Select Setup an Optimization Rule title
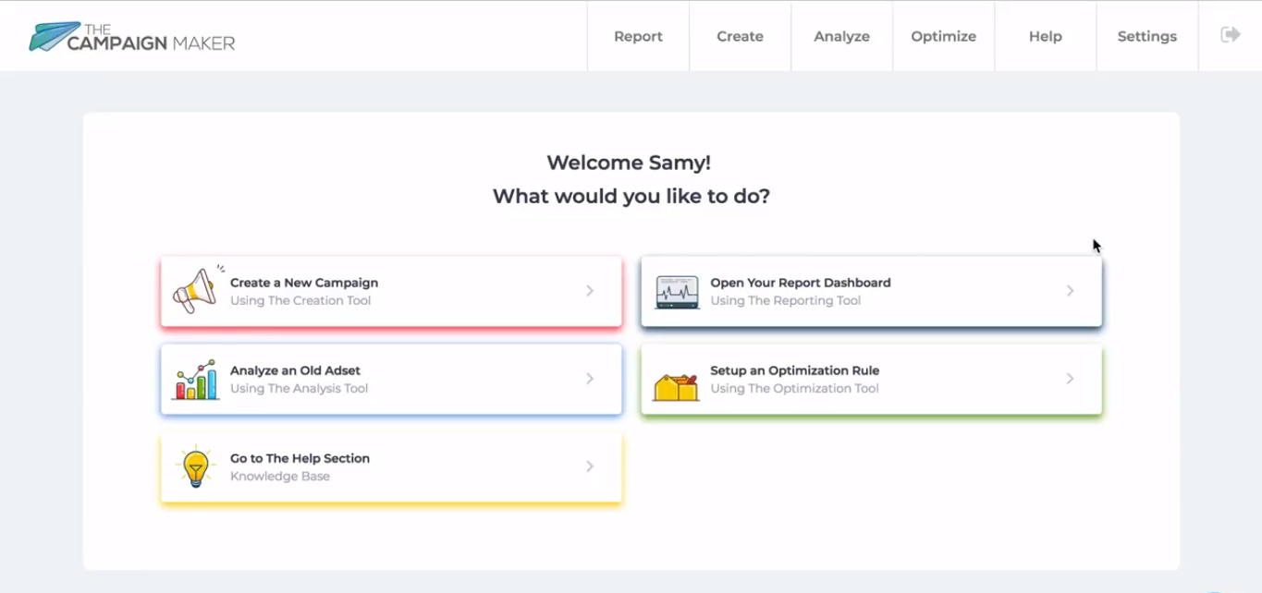1262x593 pixels. [794, 370]
